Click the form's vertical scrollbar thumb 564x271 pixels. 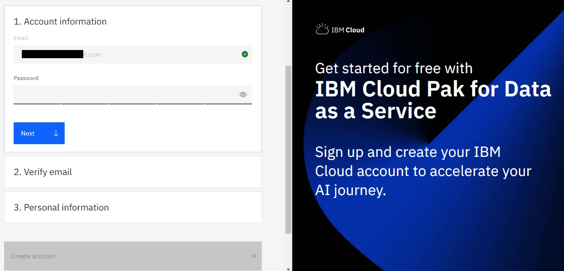(x=288, y=149)
